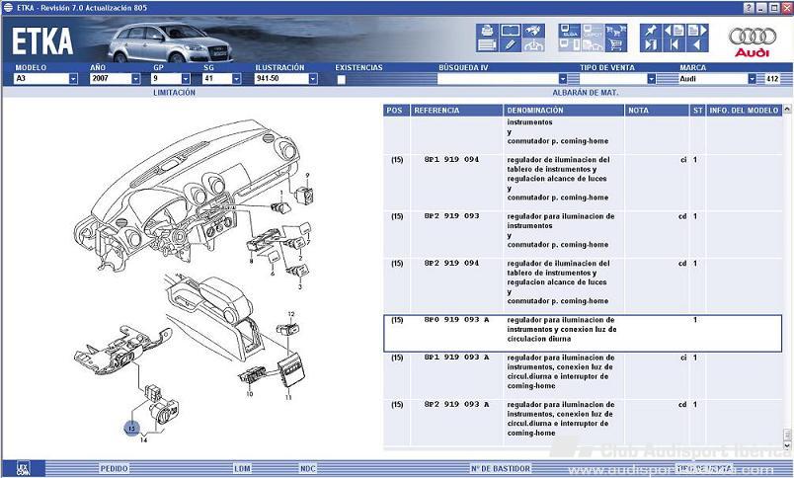Click the Nº de Bastidor button
Viewport: 794px width, 478px height.
coord(501,468)
